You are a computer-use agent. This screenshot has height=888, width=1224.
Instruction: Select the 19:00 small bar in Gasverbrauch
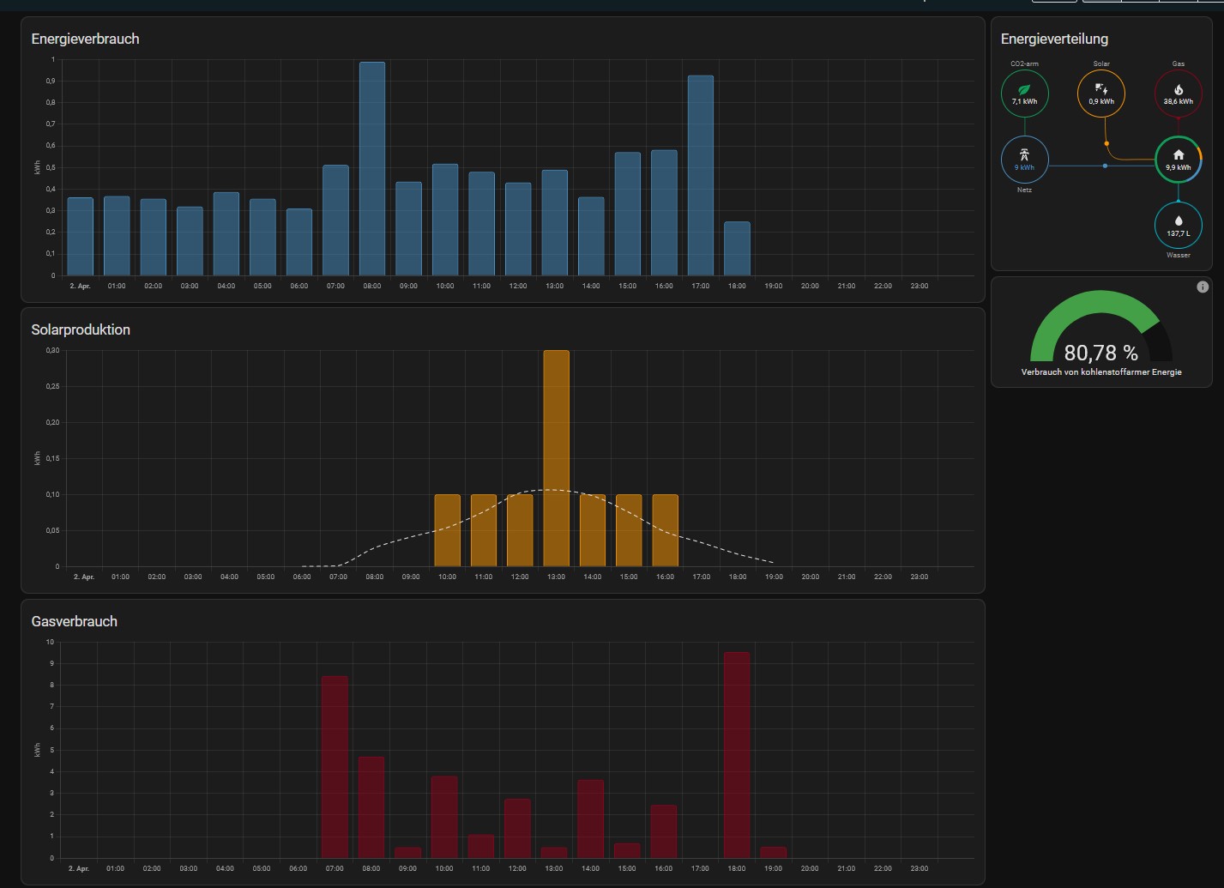[774, 852]
